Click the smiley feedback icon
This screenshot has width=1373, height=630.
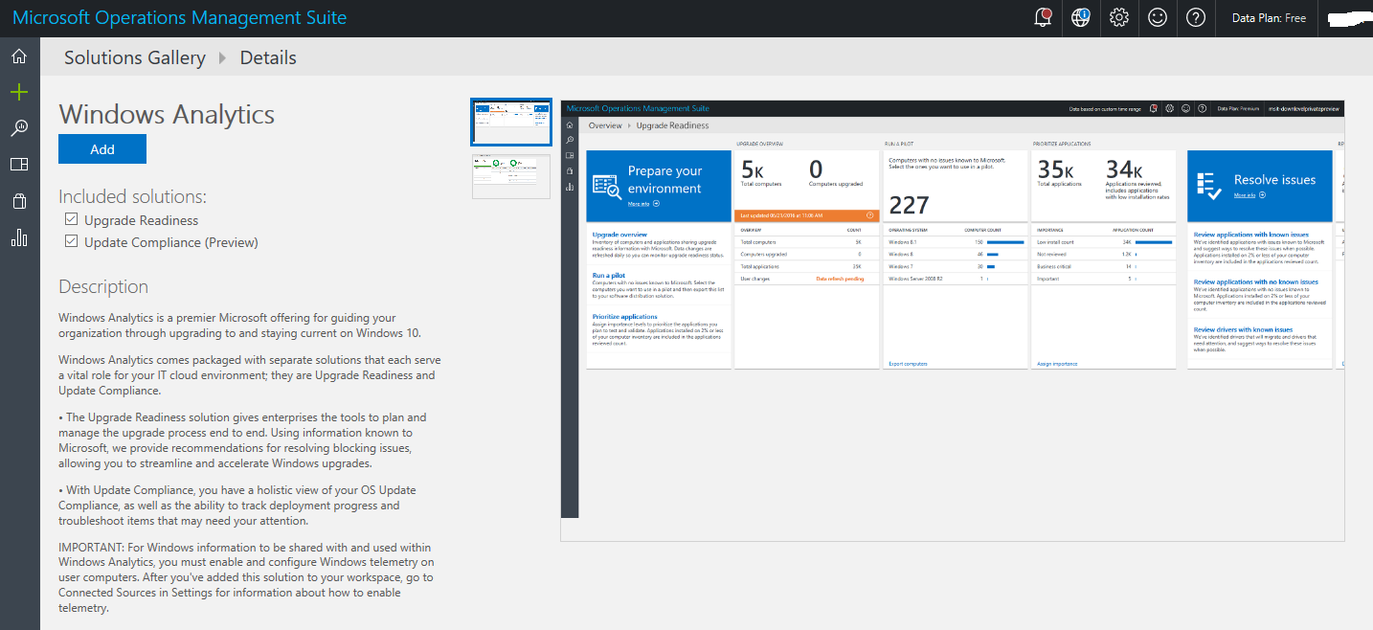[x=1158, y=17]
